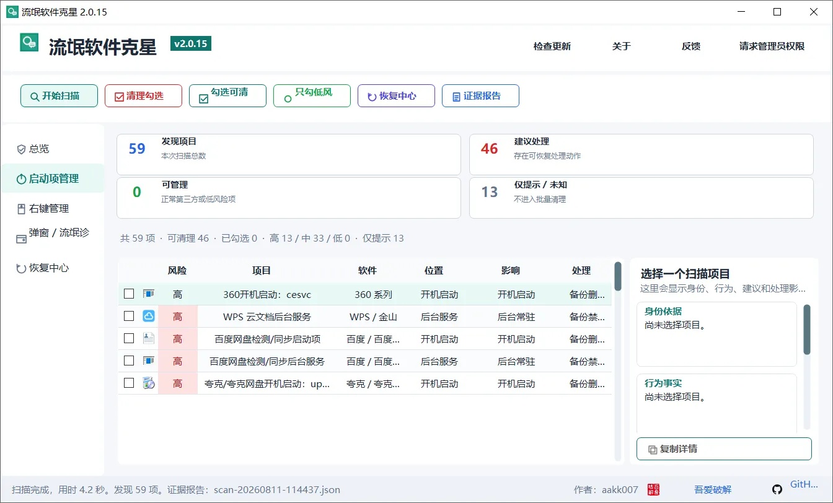
Task: Select the row text 百度网盘检测/同步启动项
Action: [x=267, y=339]
